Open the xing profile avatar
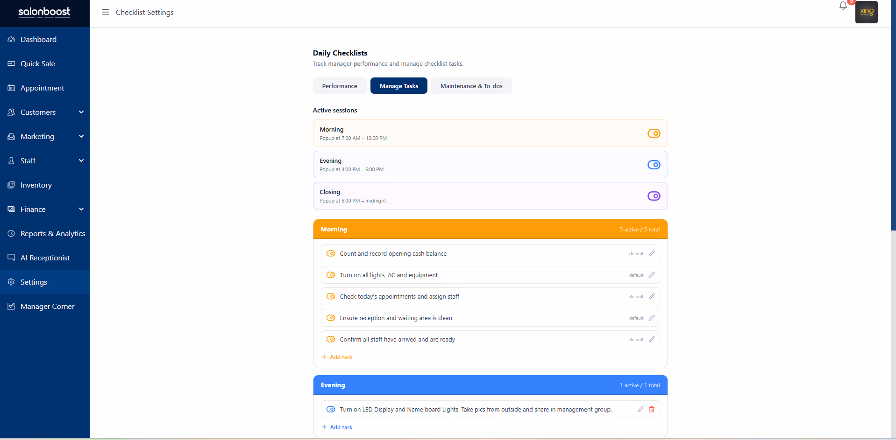 (x=866, y=12)
